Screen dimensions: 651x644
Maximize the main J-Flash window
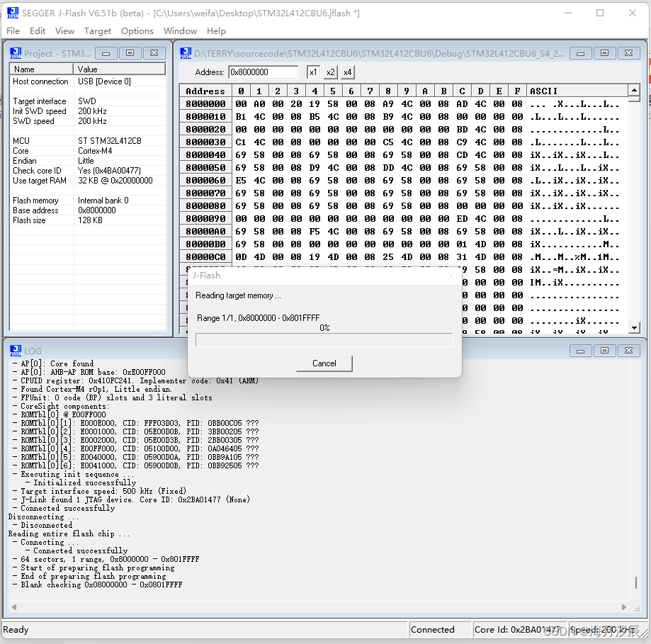(x=600, y=13)
